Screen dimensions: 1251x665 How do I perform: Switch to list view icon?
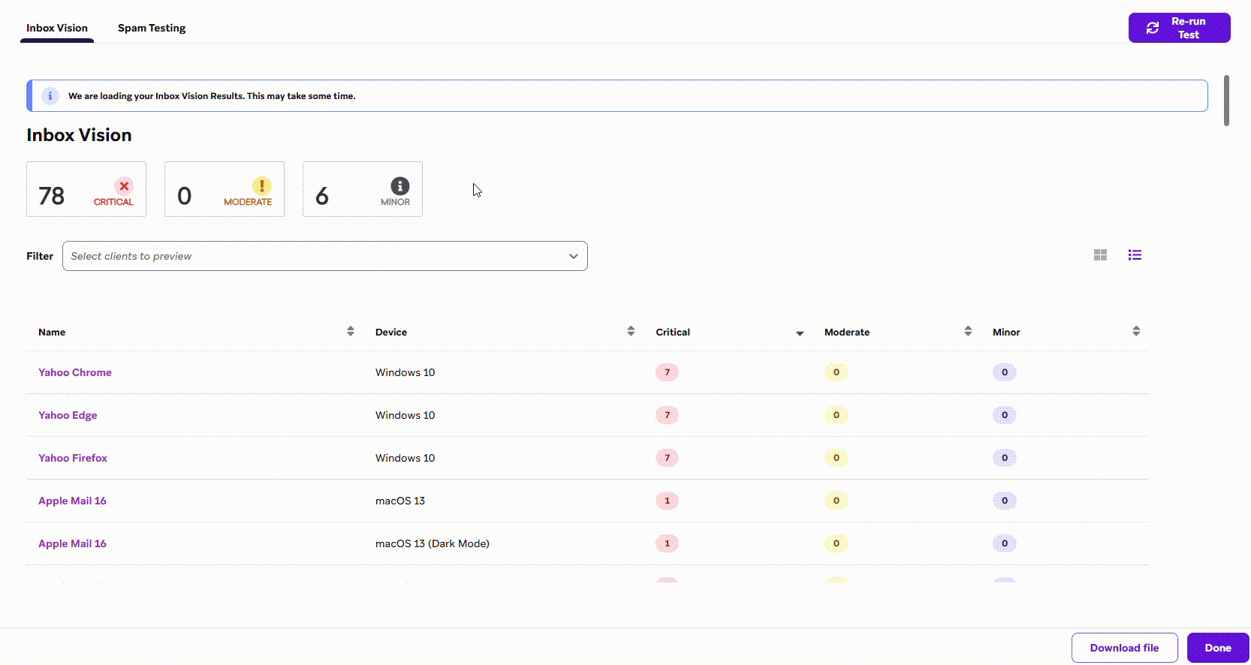pyautogui.click(x=1135, y=255)
